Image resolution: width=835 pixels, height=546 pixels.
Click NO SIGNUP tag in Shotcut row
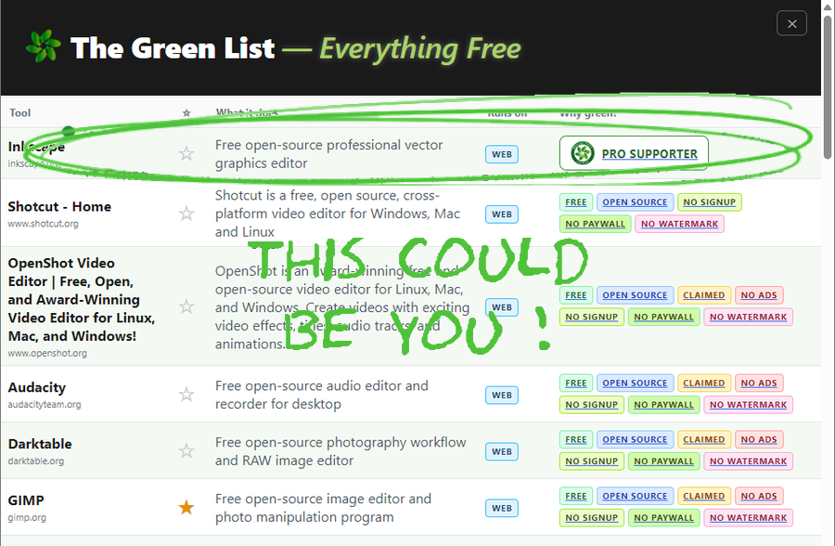pyautogui.click(x=710, y=202)
